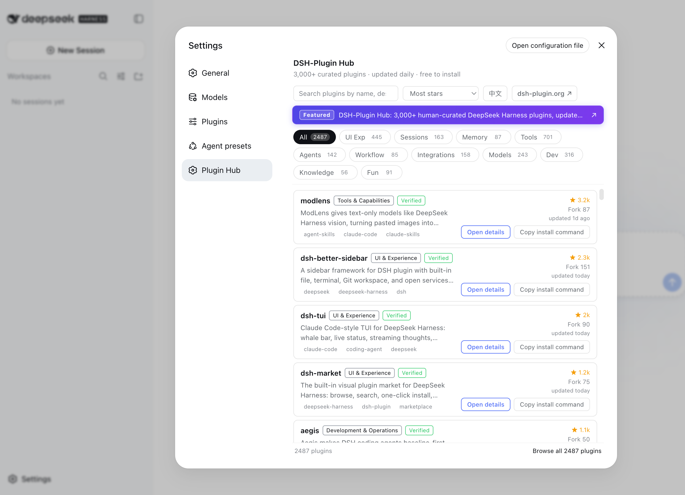Click the dsh-tui plugin title
The height and width of the screenshot is (495, 685).
tap(313, 315)
